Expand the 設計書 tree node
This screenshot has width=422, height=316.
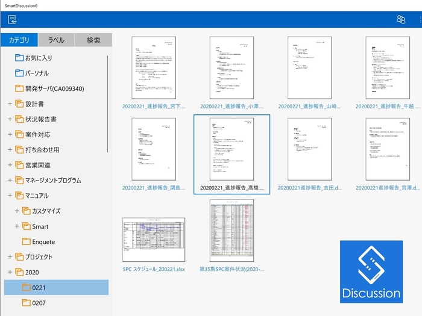pyautogui.click(x=10, y=104)
